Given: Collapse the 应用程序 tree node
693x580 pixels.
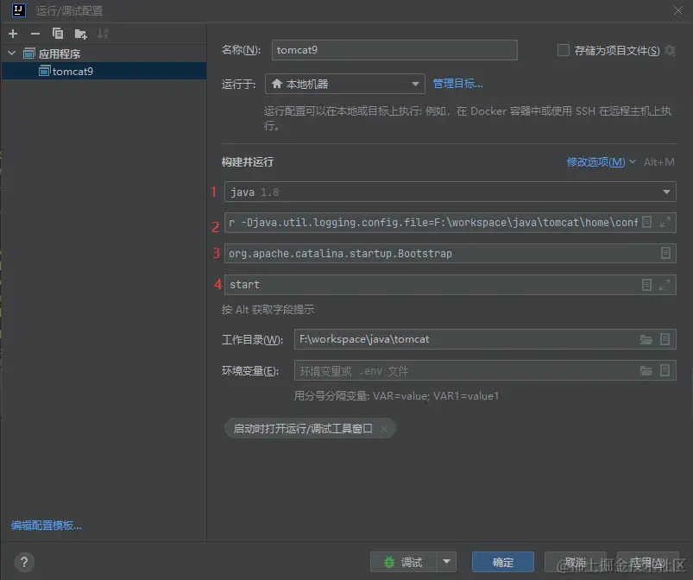Looking at the screenshot, I should pyautogui.click(x=12, y=54).
